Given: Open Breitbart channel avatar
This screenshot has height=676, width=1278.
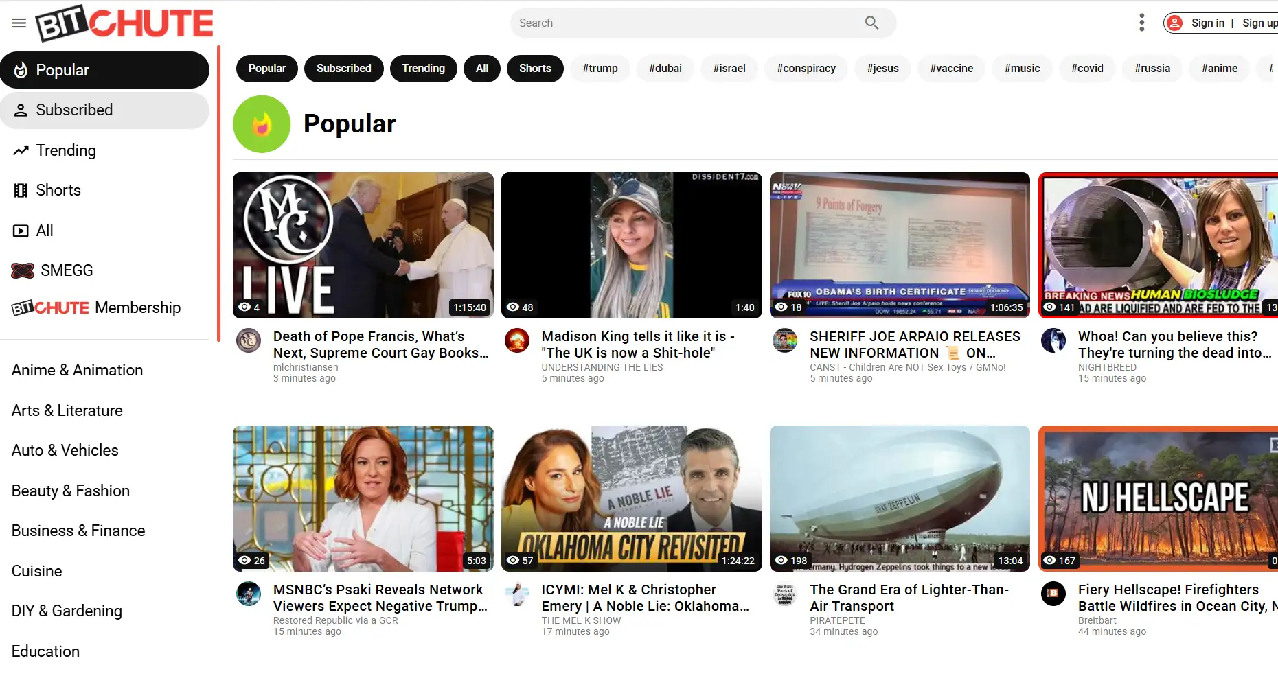Looking at the screenshot, I should point(1053,594).
